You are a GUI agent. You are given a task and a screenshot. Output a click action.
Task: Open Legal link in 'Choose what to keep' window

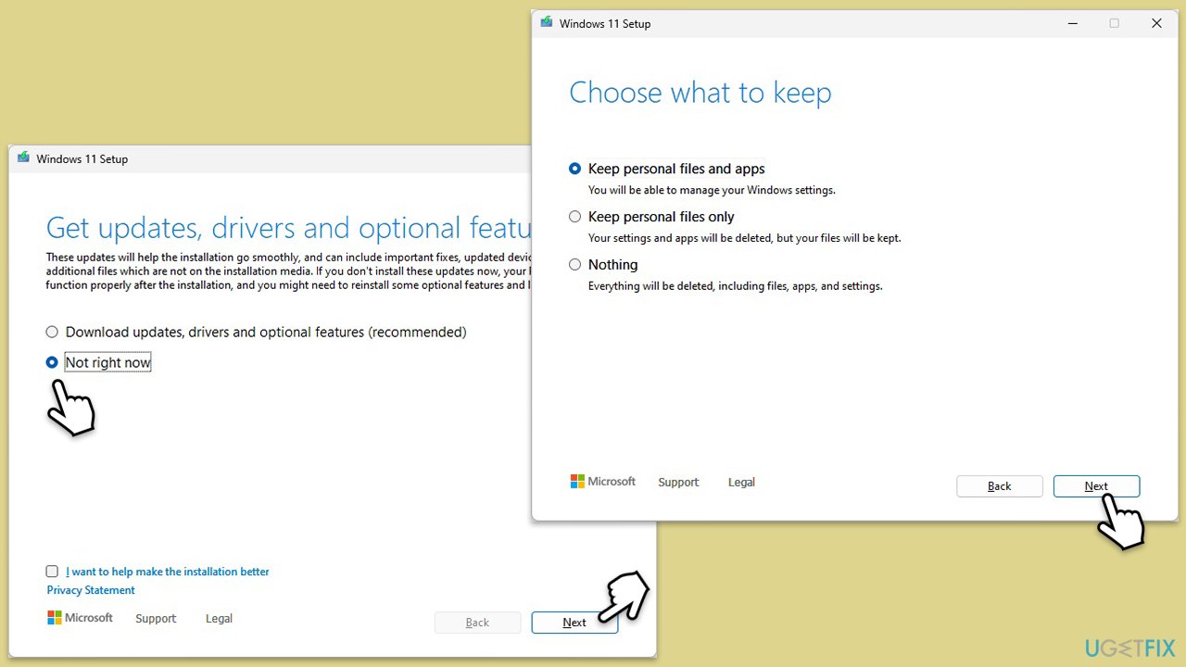(741, 483)
